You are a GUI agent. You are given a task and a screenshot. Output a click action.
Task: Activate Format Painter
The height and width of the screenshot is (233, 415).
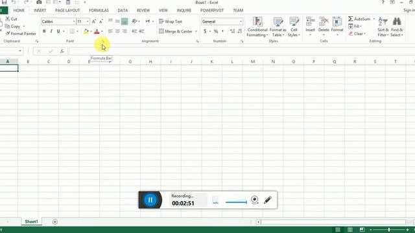[x=21, y=34]
